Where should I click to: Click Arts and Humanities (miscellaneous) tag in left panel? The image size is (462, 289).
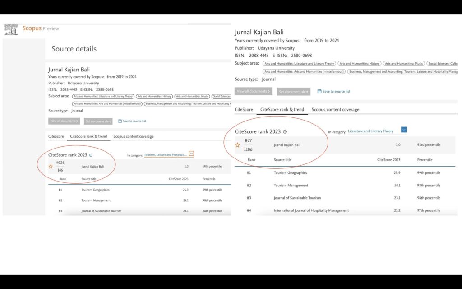pos(107,104)
